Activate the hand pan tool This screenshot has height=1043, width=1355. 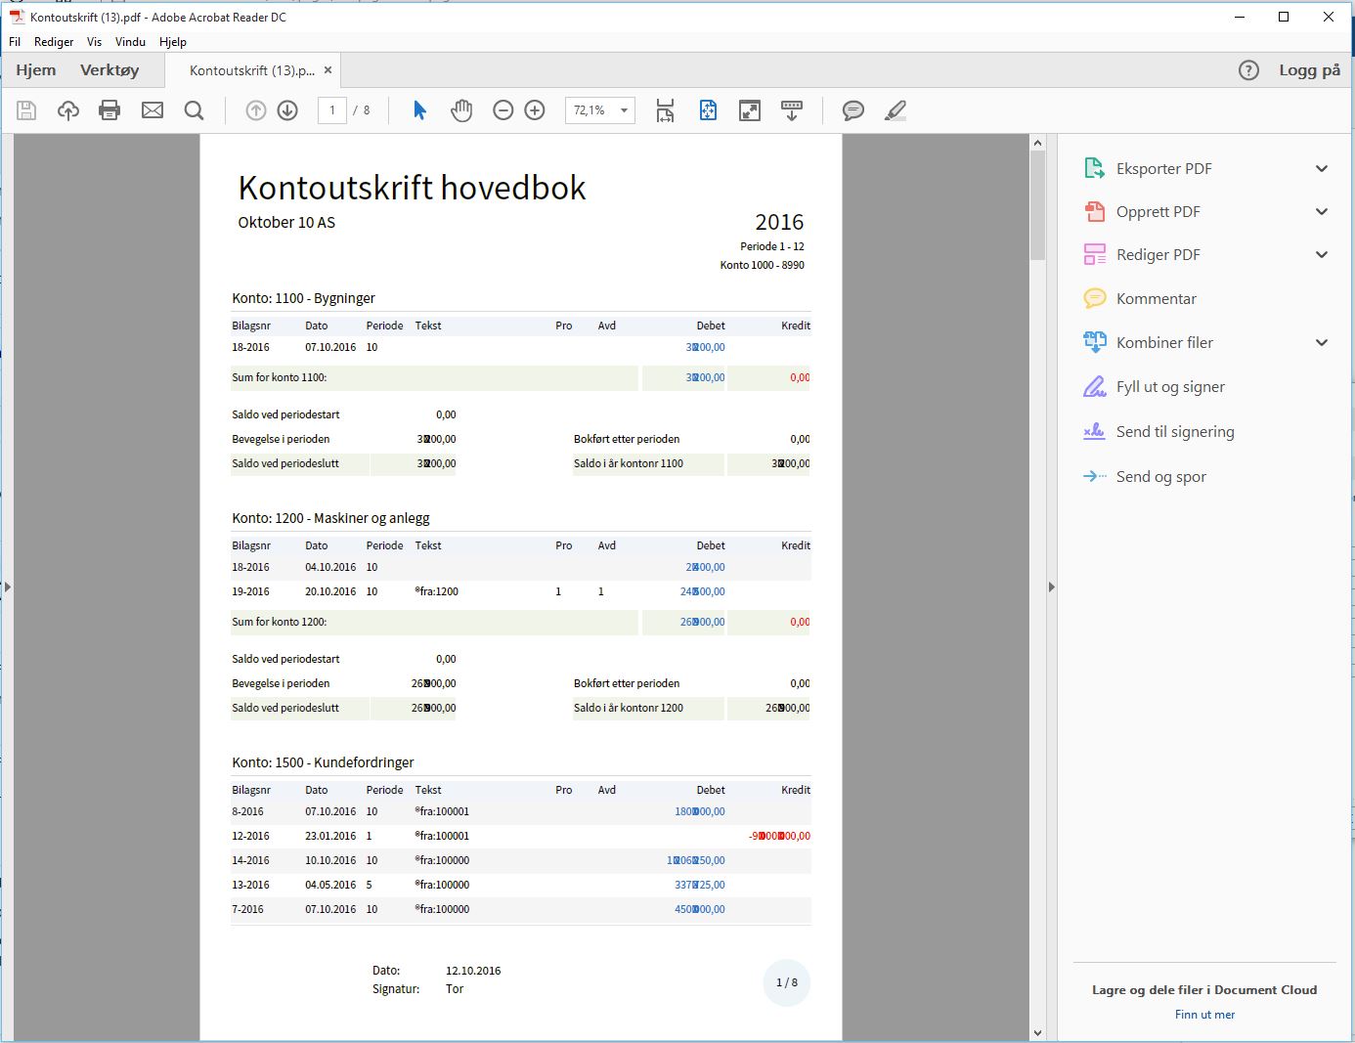461,110
